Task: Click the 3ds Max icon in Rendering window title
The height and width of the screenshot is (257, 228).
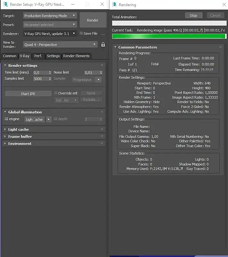Action: [x=115, y=4]
